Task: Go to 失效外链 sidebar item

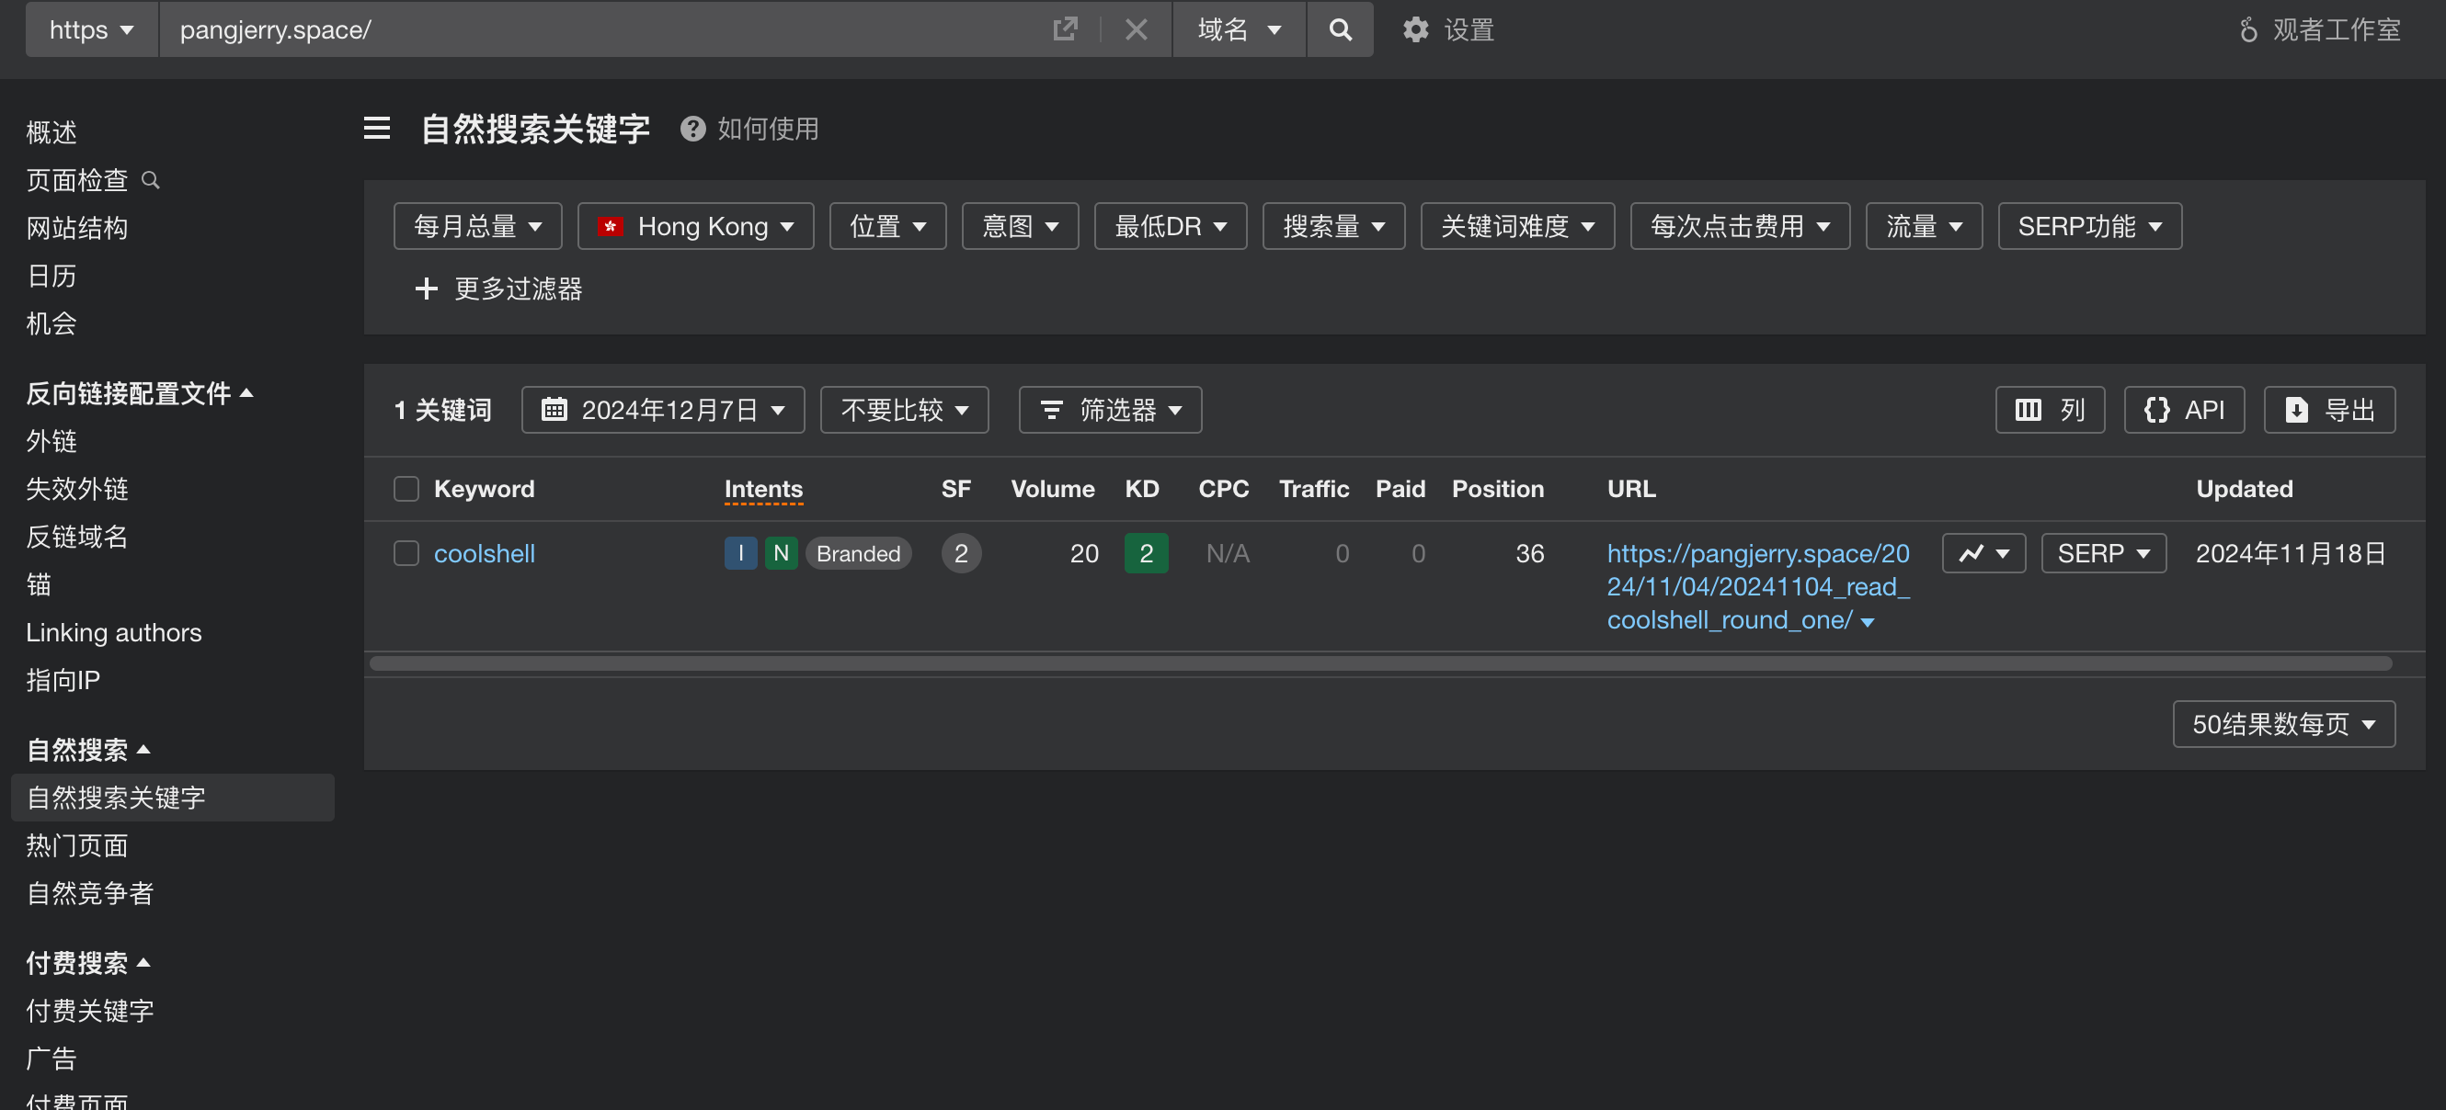Action: click(x=77, y=489)
